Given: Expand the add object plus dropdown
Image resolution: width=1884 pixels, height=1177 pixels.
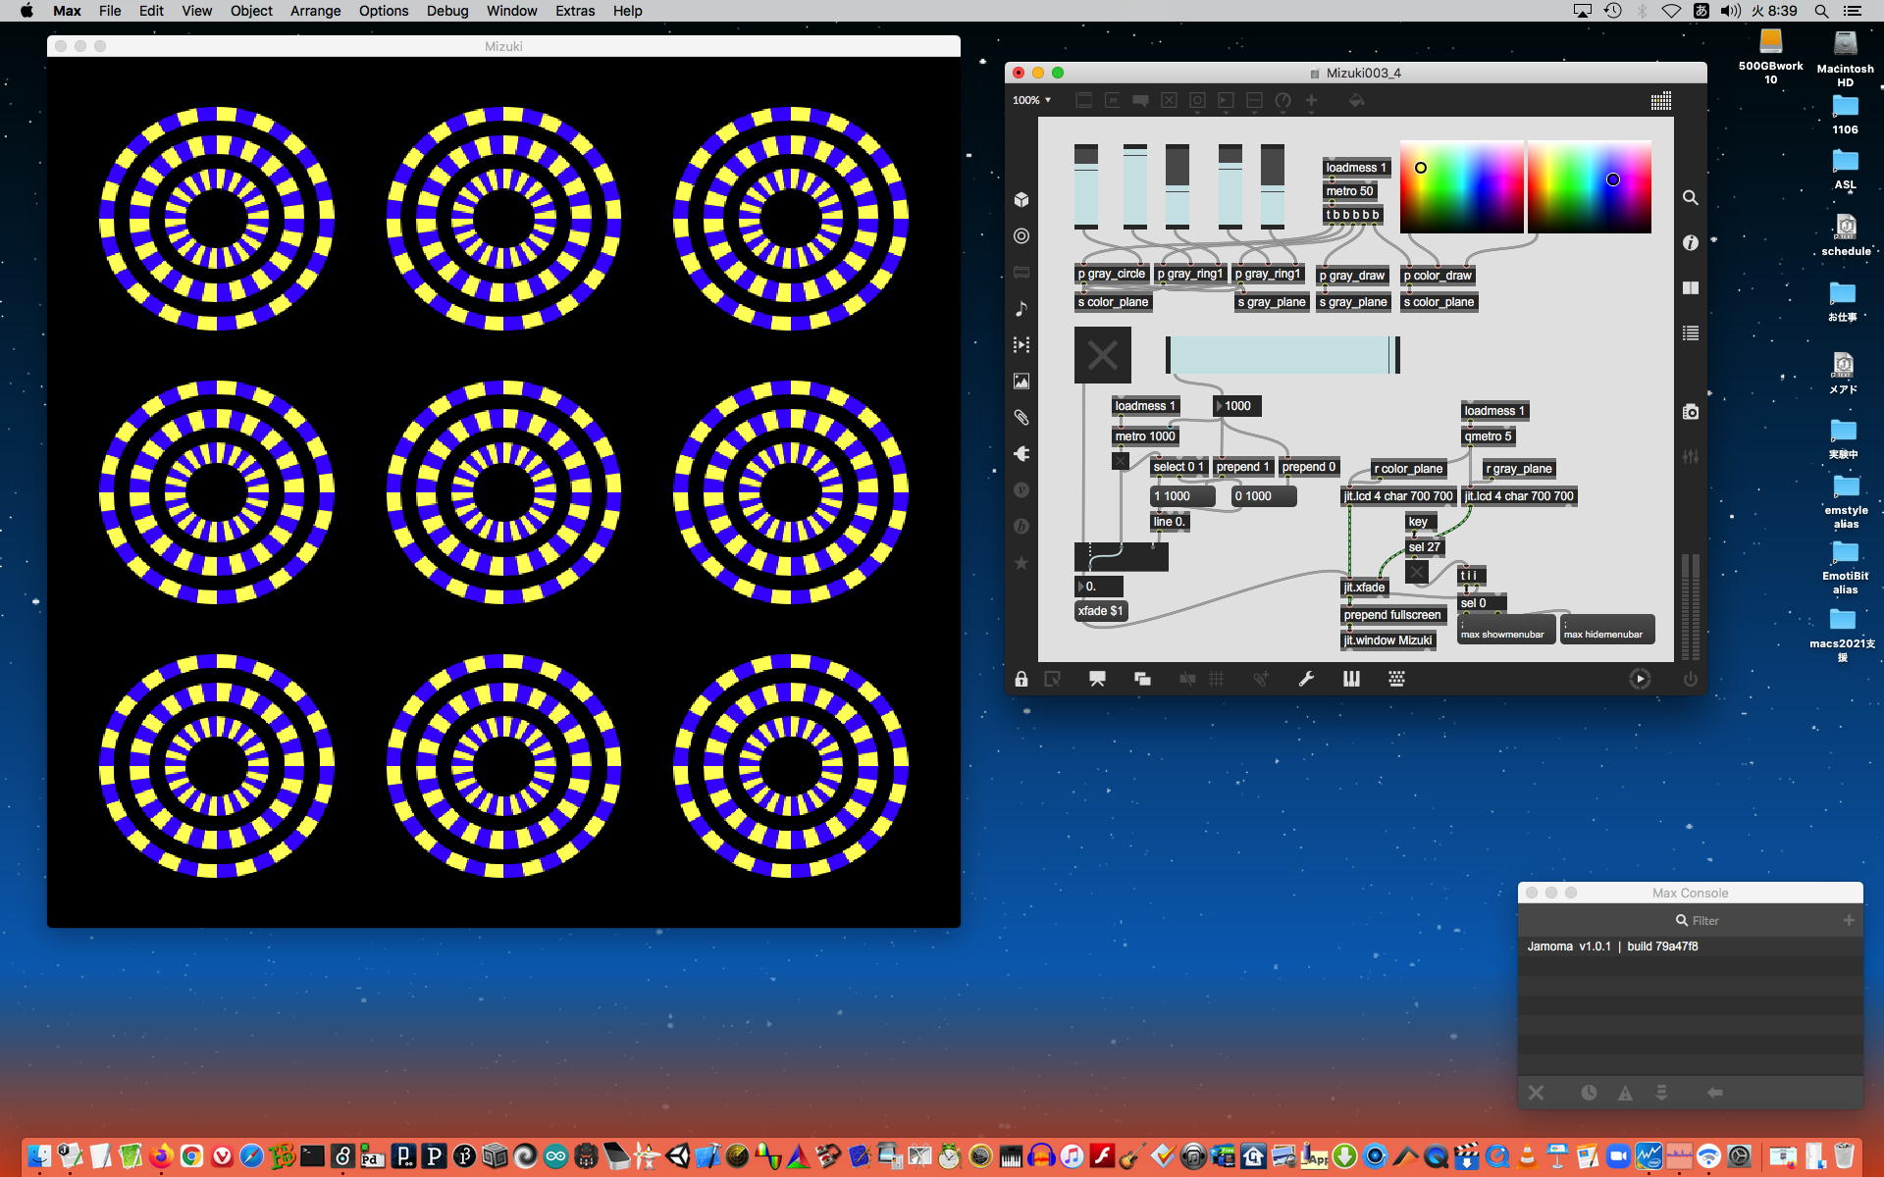Looking at the screenshot, I should pos(1311,100).
